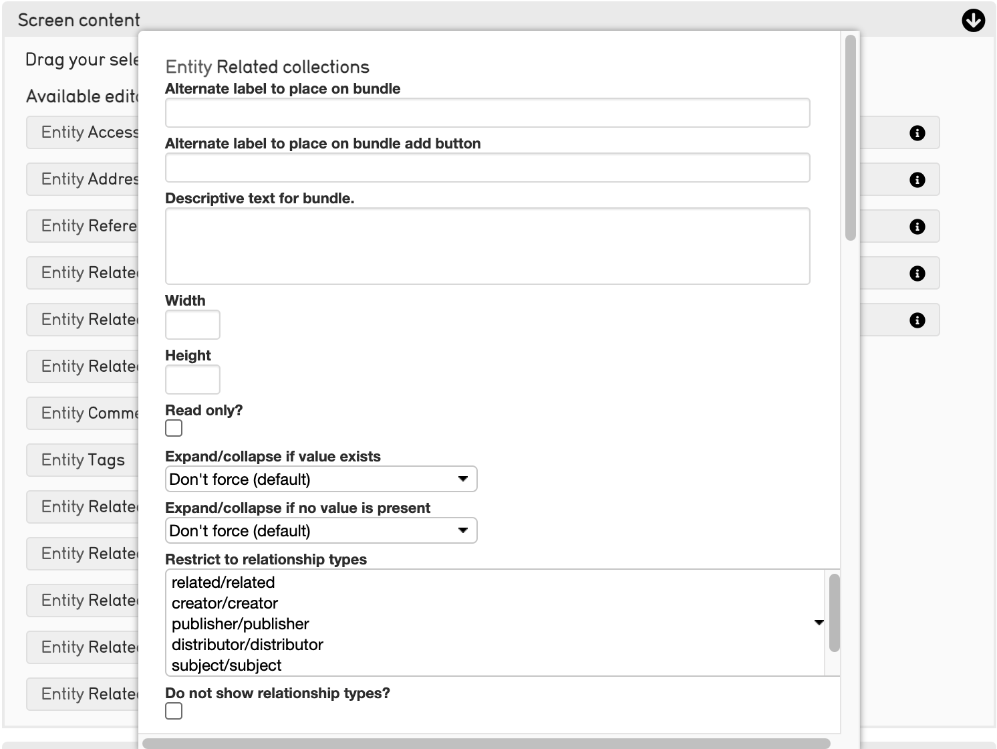The image size is (997, 749).
Task: Enable Do not show relationship types
Action: 174,711
